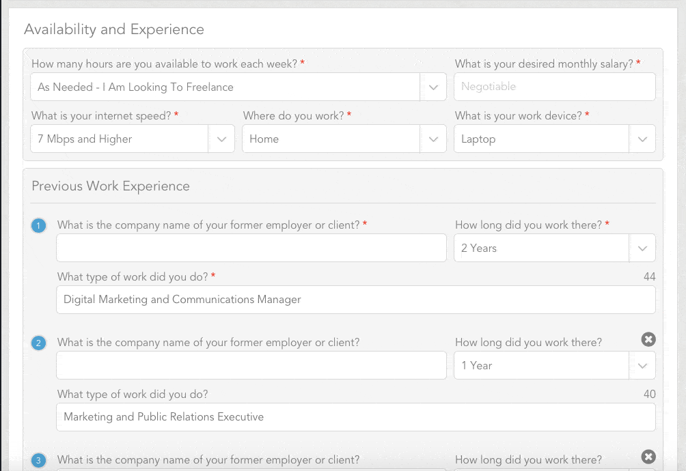The width and height of the screenshot is (686, 471).
Task: Click the chevron arrow beside Home
Action: [433, 139]
